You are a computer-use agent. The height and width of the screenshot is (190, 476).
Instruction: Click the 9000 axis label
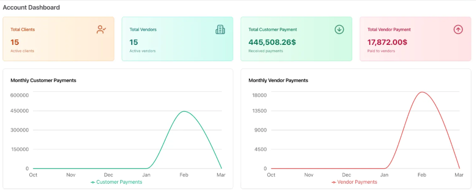(x=261, y=130)
